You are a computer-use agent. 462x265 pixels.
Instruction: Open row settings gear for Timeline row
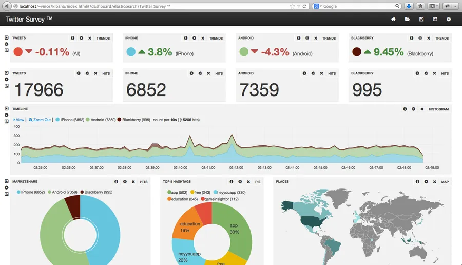(x=7, y=115)
